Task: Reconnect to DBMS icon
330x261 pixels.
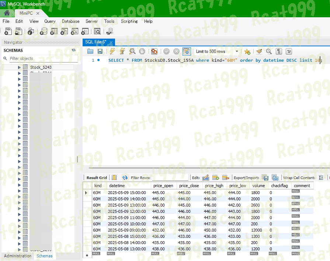Action: click(x=110, y=31)
